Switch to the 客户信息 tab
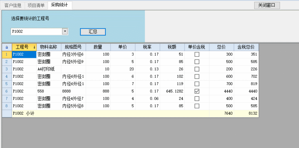This screenshot has height=148, width=299. click(13, 5)
